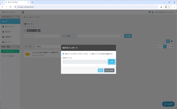The height and width of the screenshot is (109, 177).
Task: Click the browser reload icon
Action: [x=10, y=7]
